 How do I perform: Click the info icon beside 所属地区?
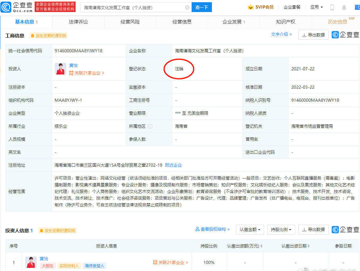[150, 126]
